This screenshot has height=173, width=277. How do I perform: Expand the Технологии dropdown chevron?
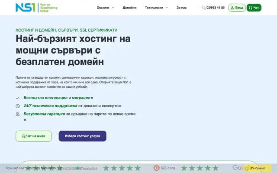click(x=167, y=8)
